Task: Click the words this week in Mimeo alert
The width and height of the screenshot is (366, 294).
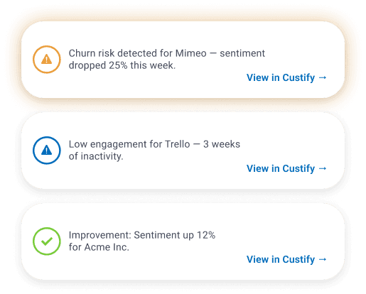Action: (153, 65)
